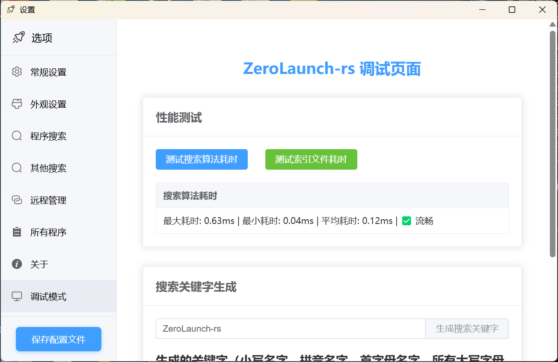Focus the ZeroLaunch-rs keyword input field
This screenshot has width=558, height=362.
[x=290, y=329]
